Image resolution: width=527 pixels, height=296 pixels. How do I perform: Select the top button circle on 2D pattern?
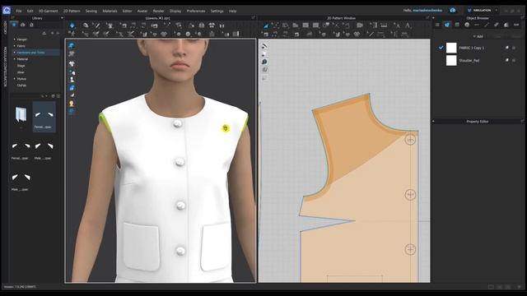410,140
